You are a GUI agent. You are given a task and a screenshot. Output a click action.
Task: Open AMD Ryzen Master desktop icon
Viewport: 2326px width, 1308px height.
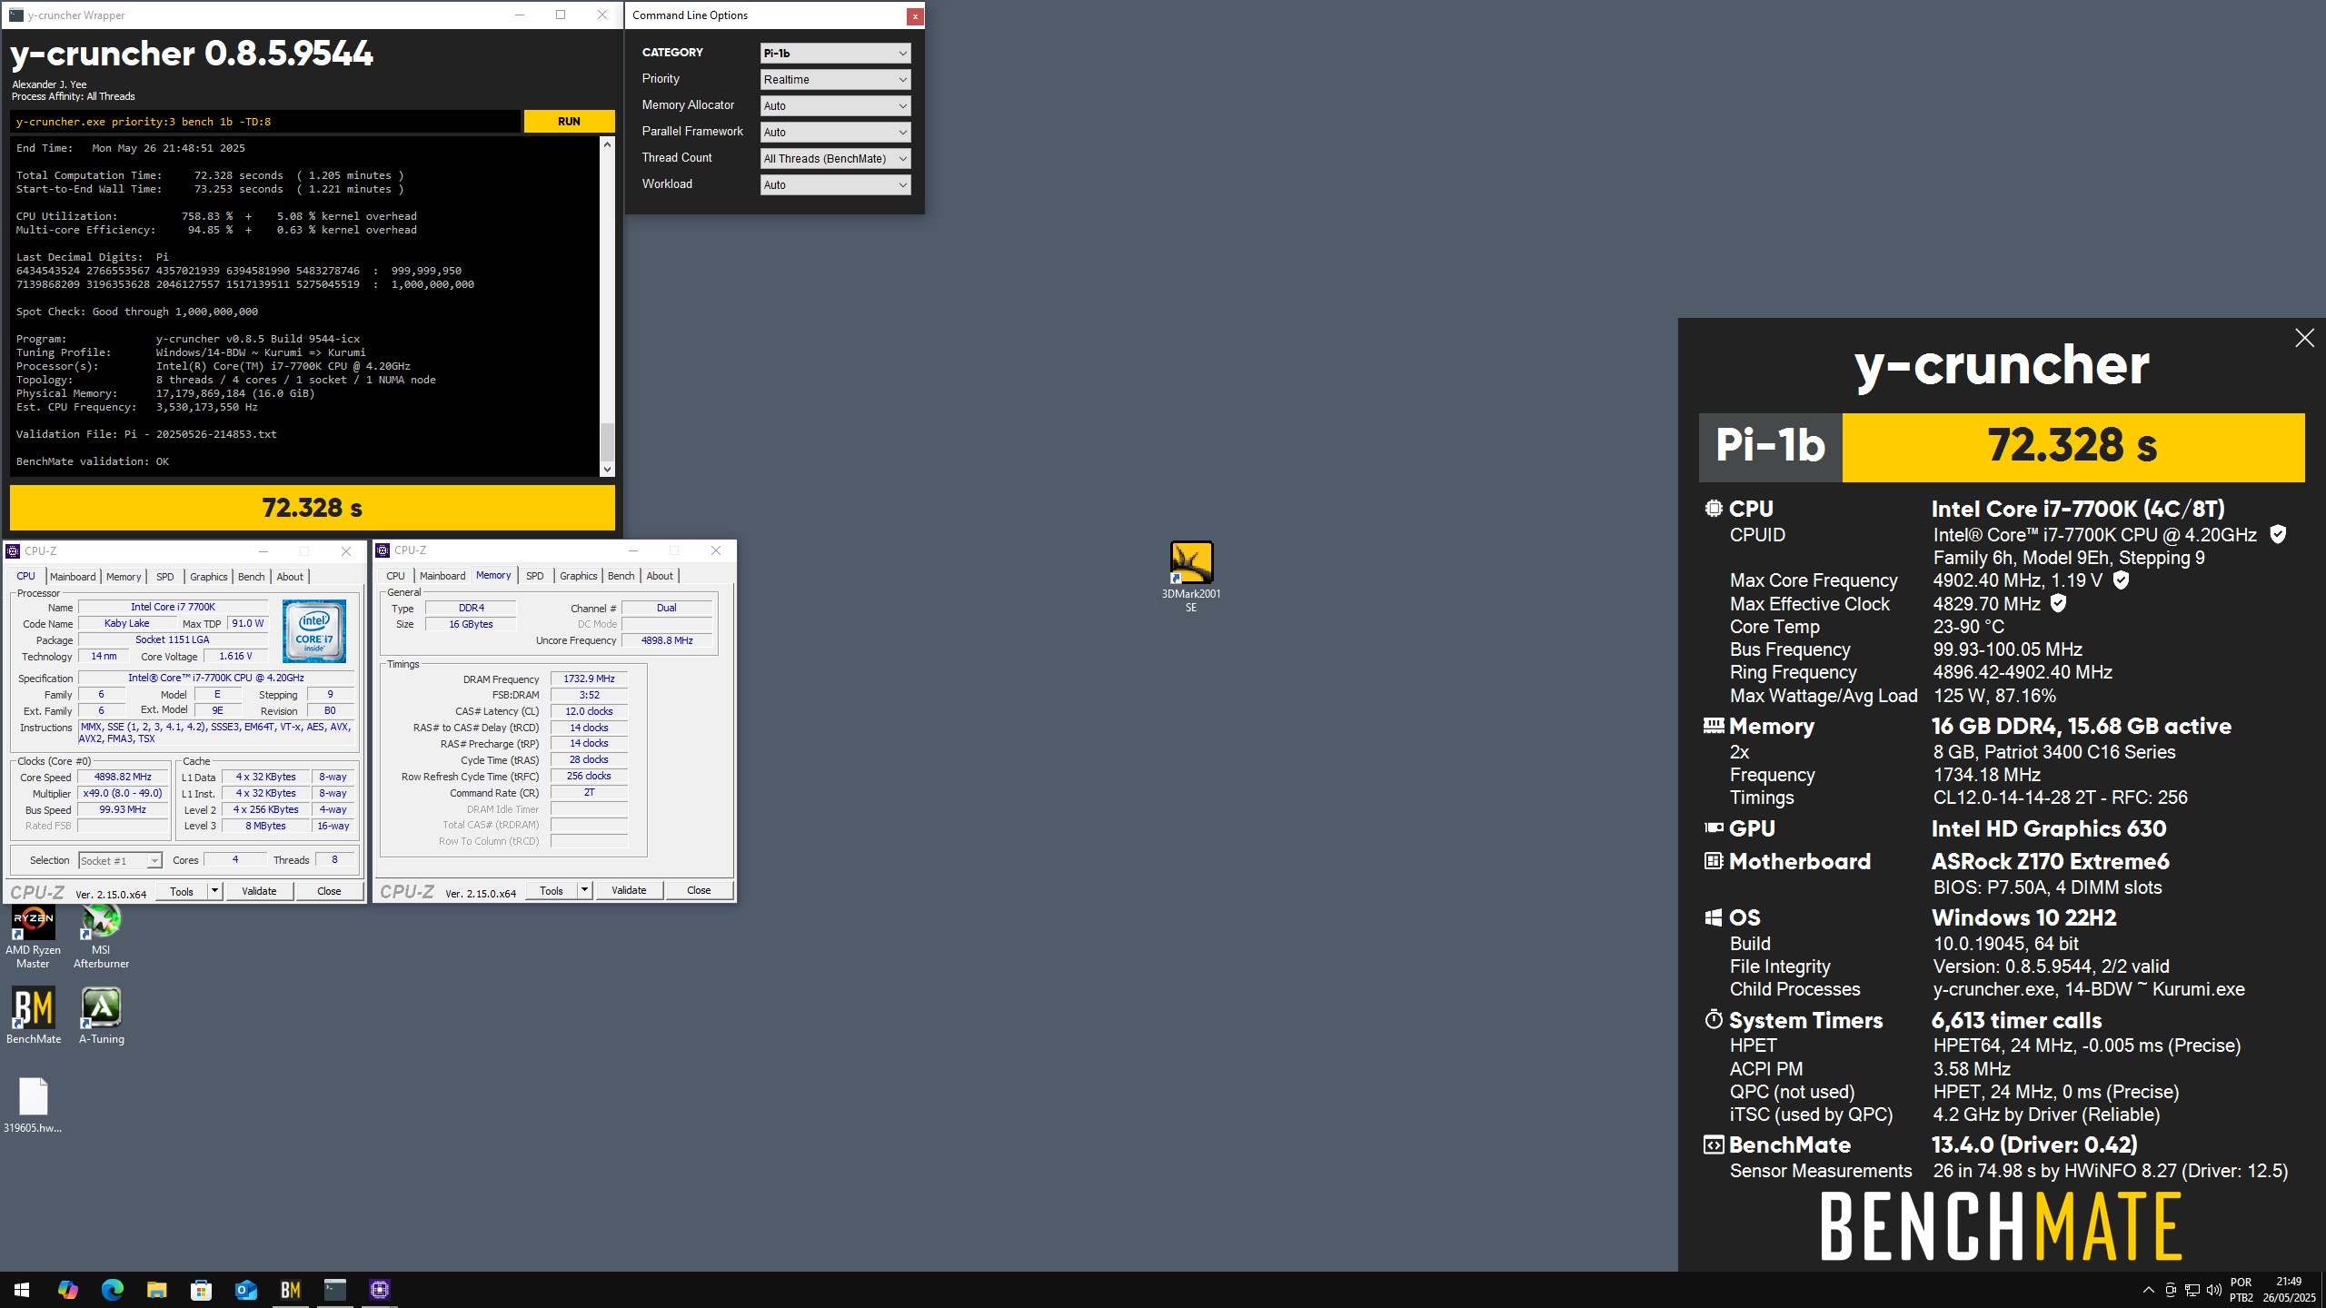[33, 937]
